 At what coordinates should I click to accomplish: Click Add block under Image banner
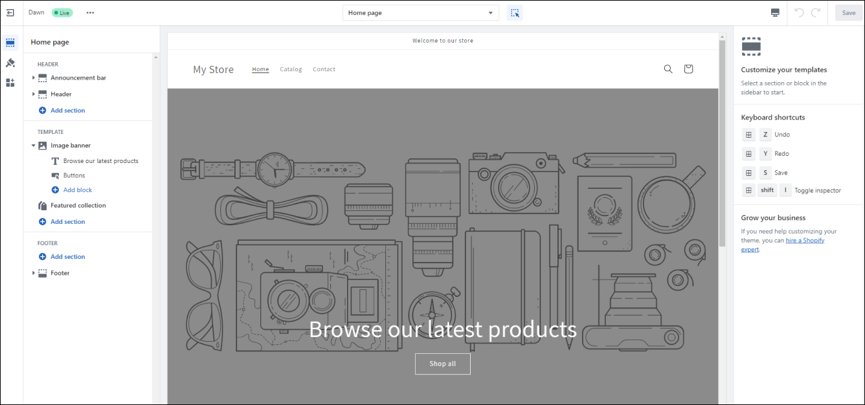click(77, 190)
